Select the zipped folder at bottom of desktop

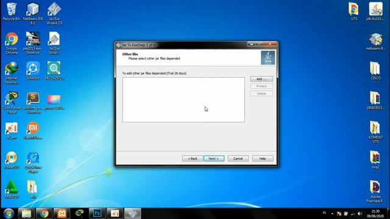32,189
